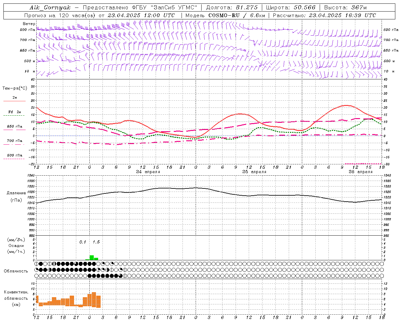Click the dash-dot line sample under legend 700 гПа

click(14, 144)
